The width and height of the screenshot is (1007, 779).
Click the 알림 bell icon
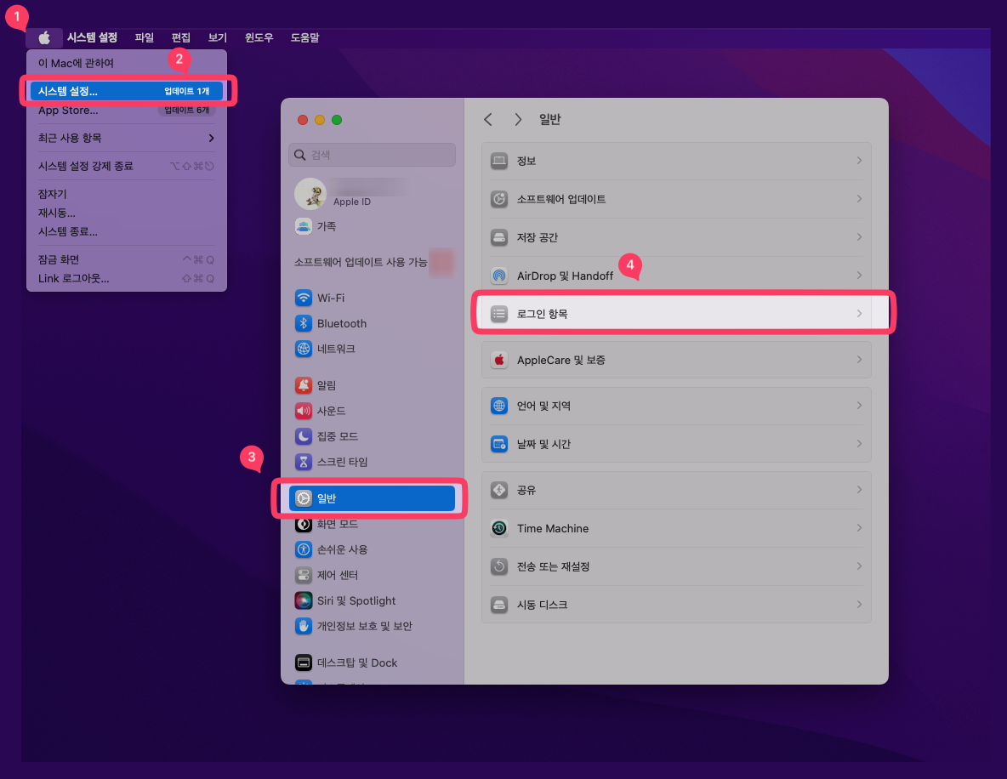303,385
